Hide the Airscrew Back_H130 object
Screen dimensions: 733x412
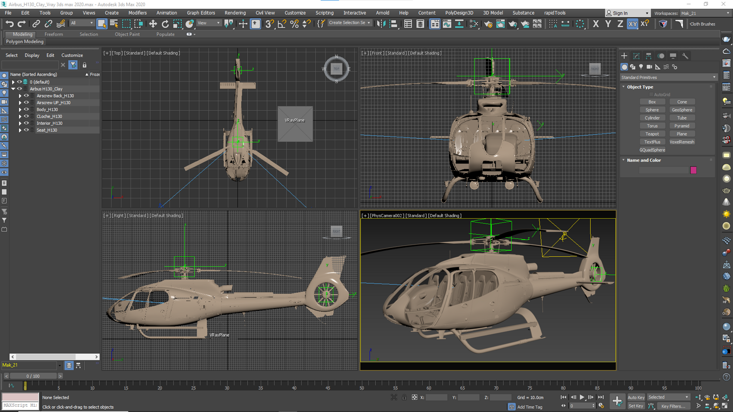[x=26, y=96]
